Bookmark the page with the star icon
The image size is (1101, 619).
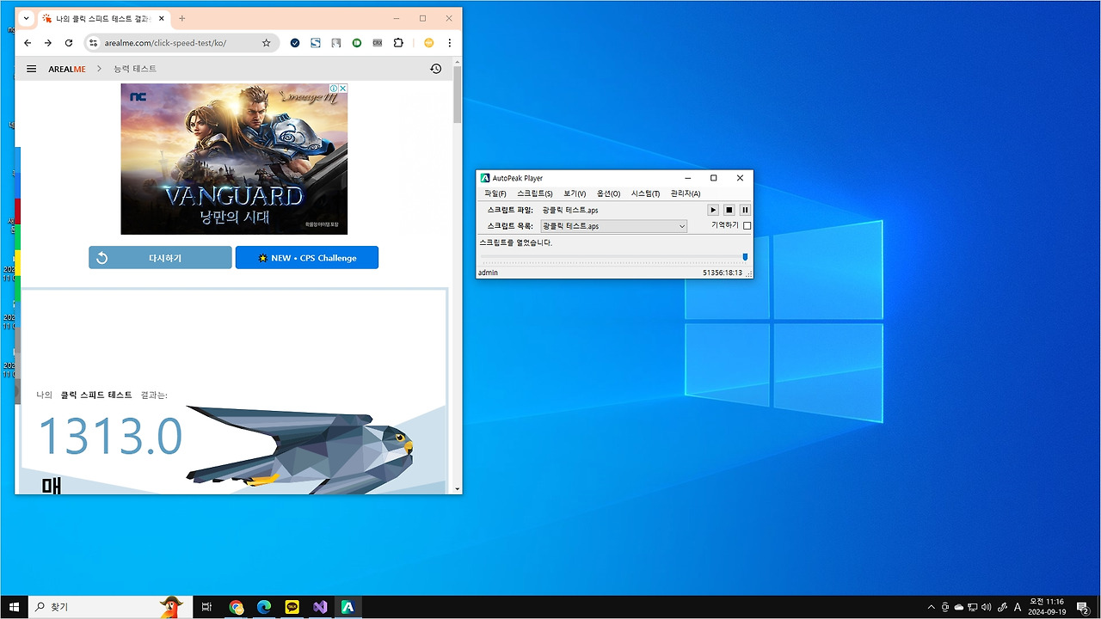267,43
